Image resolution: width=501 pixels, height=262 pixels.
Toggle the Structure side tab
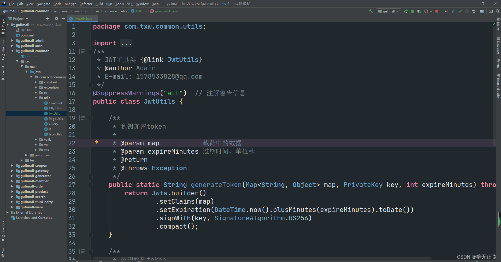(3, 50)
